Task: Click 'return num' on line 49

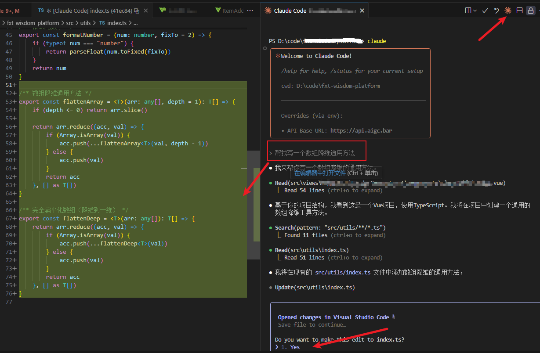Action: click(x=49, y=68)
